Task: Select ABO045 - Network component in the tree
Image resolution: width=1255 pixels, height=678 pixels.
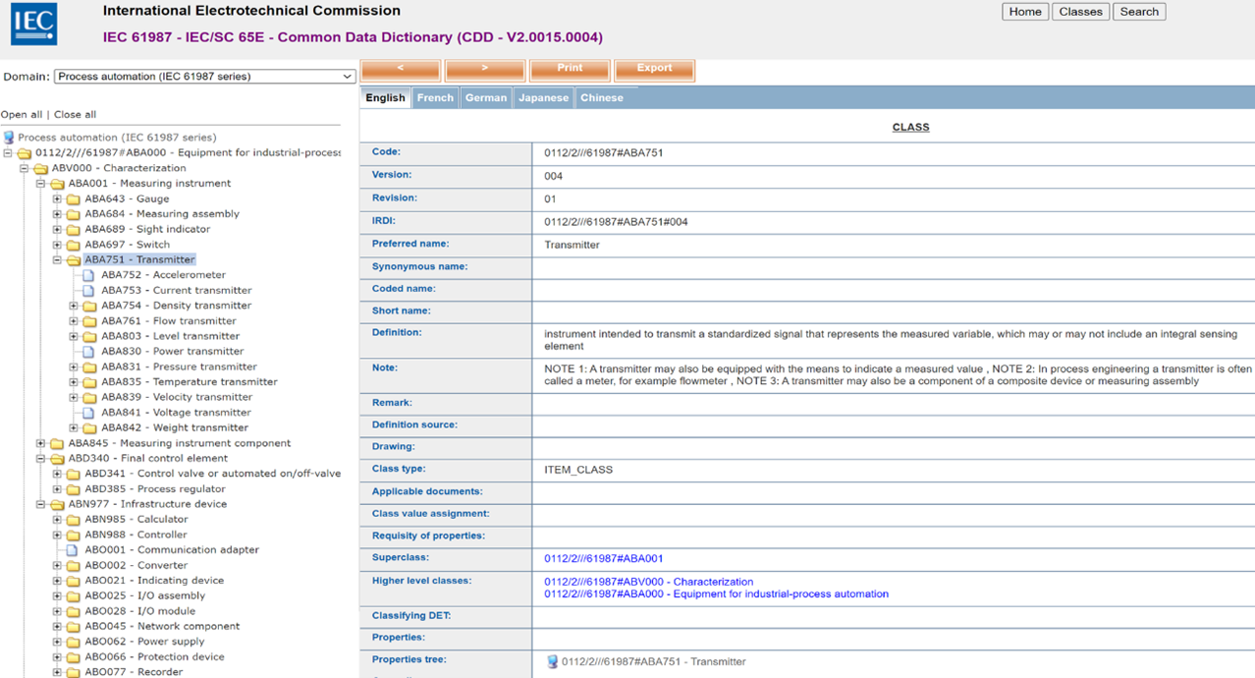Action: click(162, 627)
